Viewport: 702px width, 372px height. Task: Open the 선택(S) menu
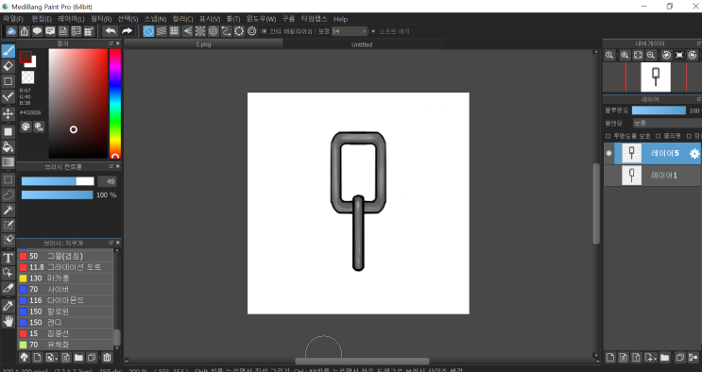tap(128, 19)
